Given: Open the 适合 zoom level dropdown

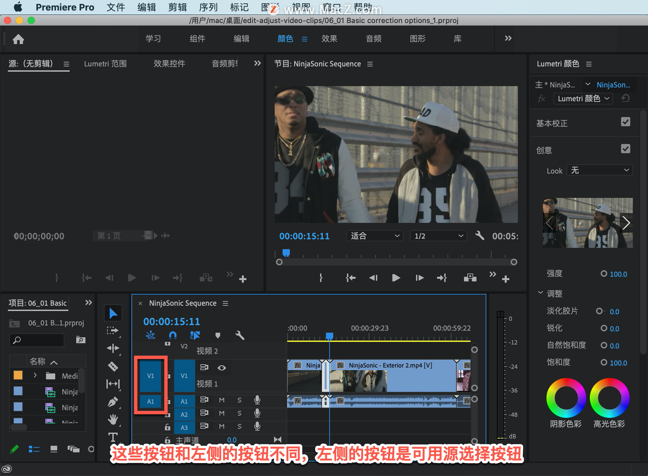Looking at the screenshot, I should pyautogui.click(x=375, y=236).
